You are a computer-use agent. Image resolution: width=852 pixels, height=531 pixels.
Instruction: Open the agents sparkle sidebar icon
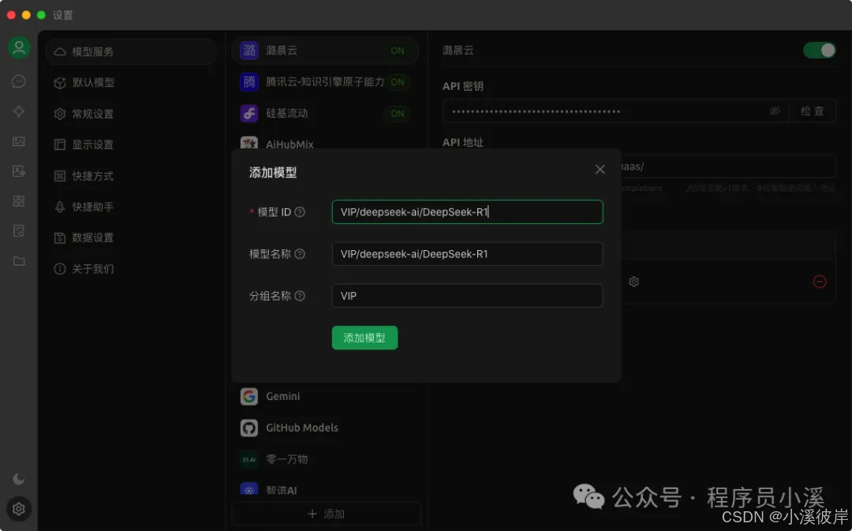click(18, 111)
